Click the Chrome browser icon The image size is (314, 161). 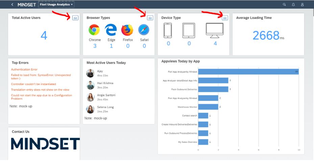tap(94, 30)
